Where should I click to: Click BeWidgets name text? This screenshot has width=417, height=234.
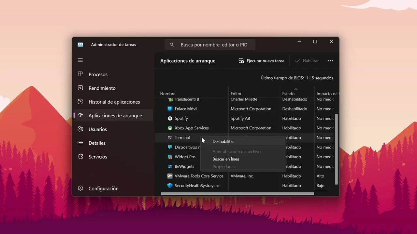184,166
